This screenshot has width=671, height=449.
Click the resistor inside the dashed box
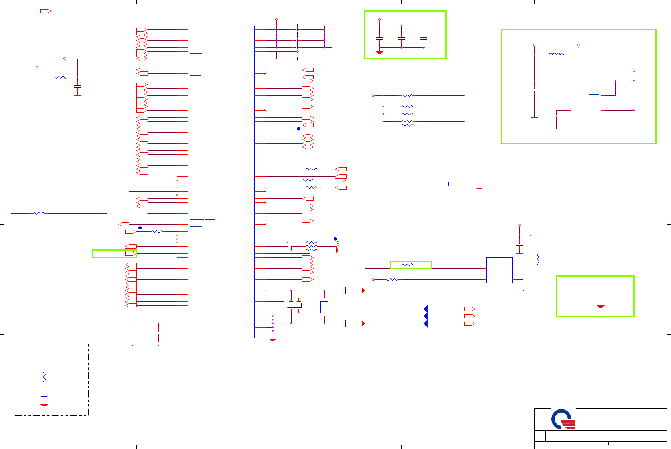(x=44, y=377)
